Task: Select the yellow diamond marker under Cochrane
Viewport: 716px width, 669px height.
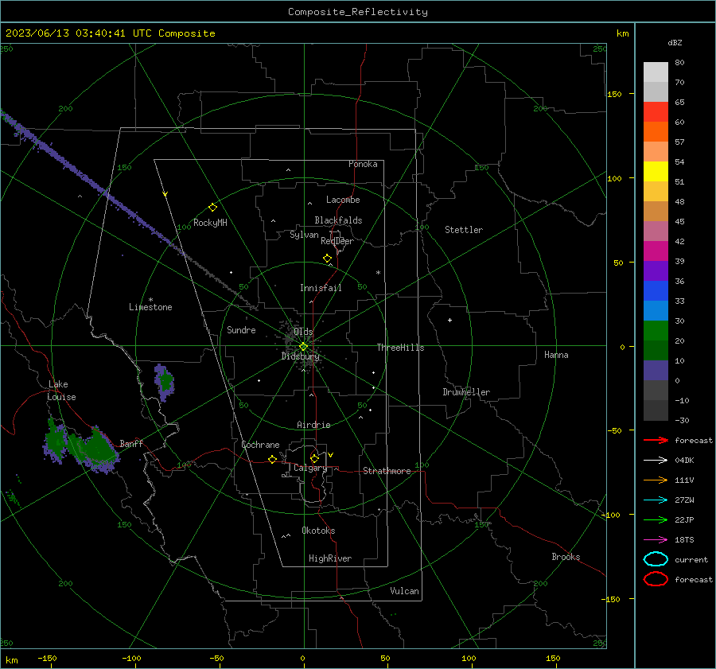Action: [272, 459]
